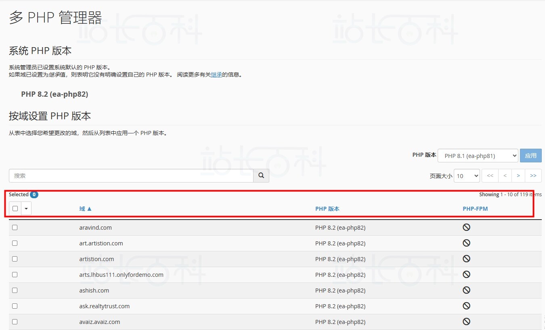Click the Selected 0 count badge

(34, 195)
